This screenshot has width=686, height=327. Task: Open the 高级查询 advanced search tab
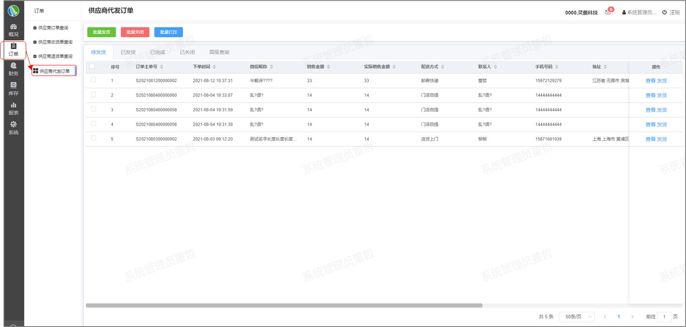tap(219, 52)
